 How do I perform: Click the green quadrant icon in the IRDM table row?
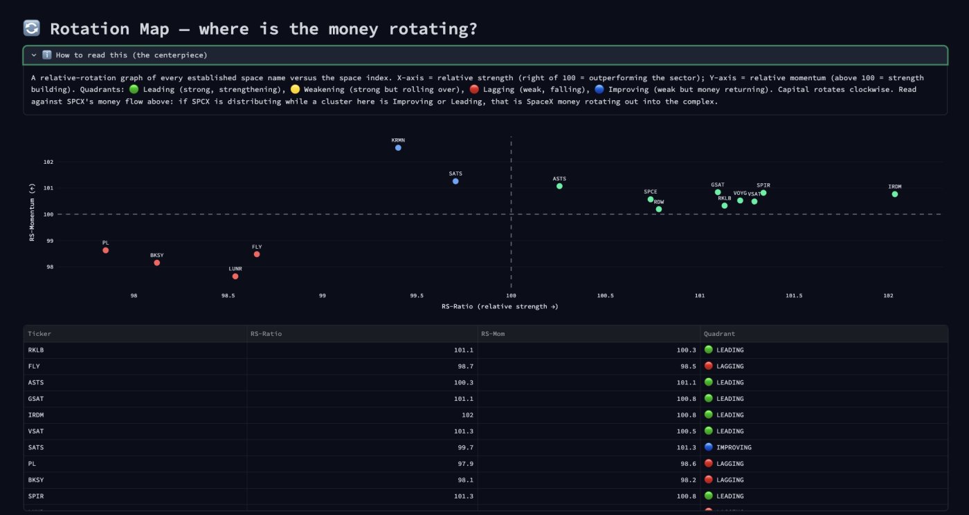[708, 415]
